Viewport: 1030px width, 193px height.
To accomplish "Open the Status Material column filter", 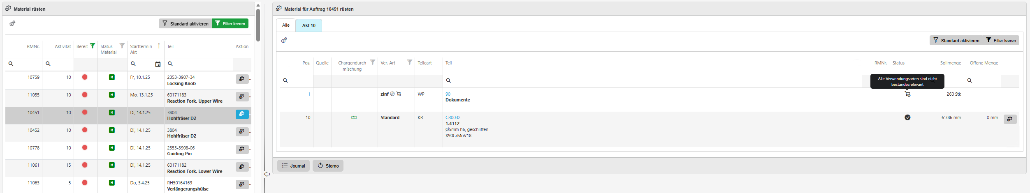I will click(x=122, y=46).
